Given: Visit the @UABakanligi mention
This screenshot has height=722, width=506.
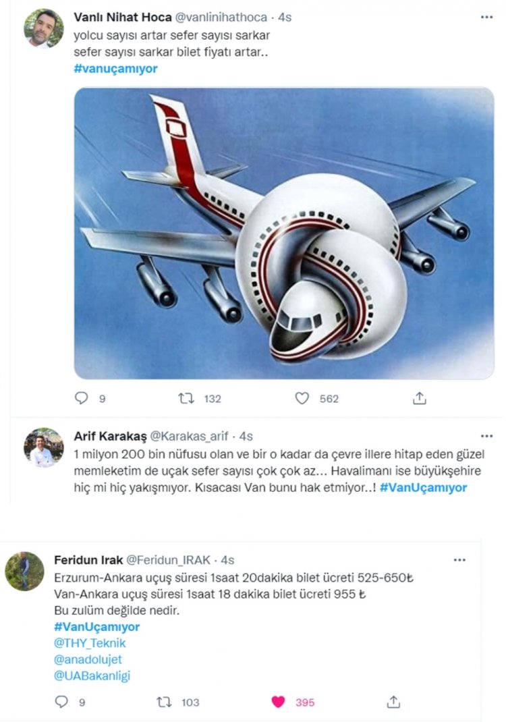Looking at the screenshot, I should click(x=92, y=675).
